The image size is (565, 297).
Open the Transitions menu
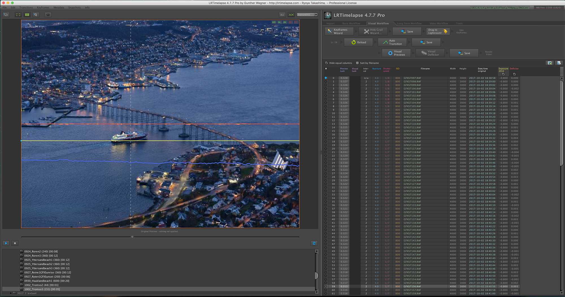(26, 8)
